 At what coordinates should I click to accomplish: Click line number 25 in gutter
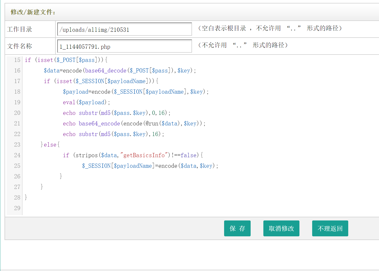[x=17, y=166]
